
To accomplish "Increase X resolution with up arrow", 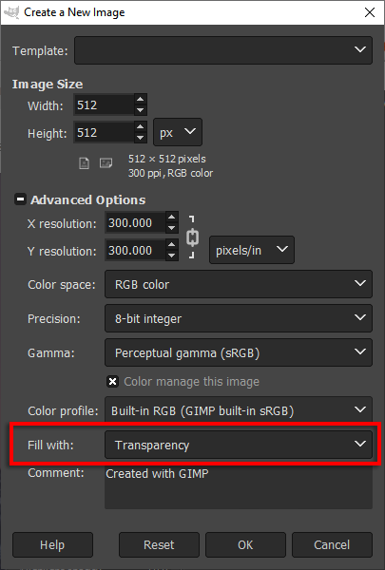I will (171, 217).
